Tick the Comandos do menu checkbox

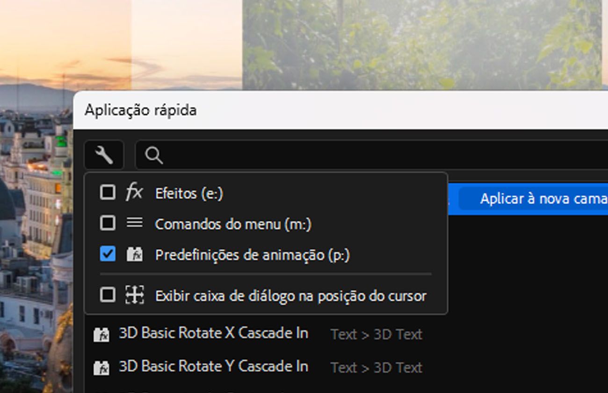(108, 223)
